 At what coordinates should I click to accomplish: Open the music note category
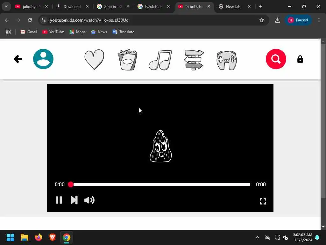coord(160,60)
